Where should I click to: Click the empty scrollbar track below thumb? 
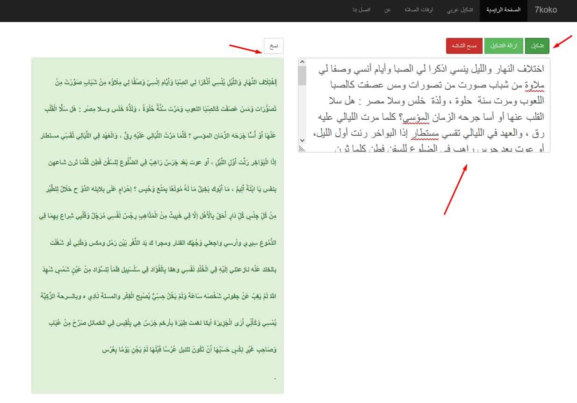coord(302,112)
